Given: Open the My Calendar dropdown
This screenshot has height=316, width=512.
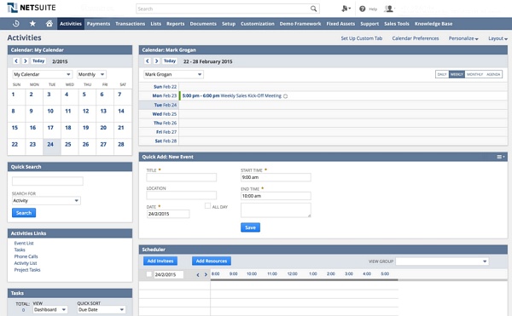Looking at the screenshot, I should pyautogui.click(x=42, y=74).
